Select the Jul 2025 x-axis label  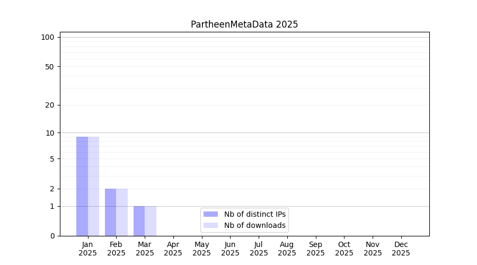coord(259,249)
